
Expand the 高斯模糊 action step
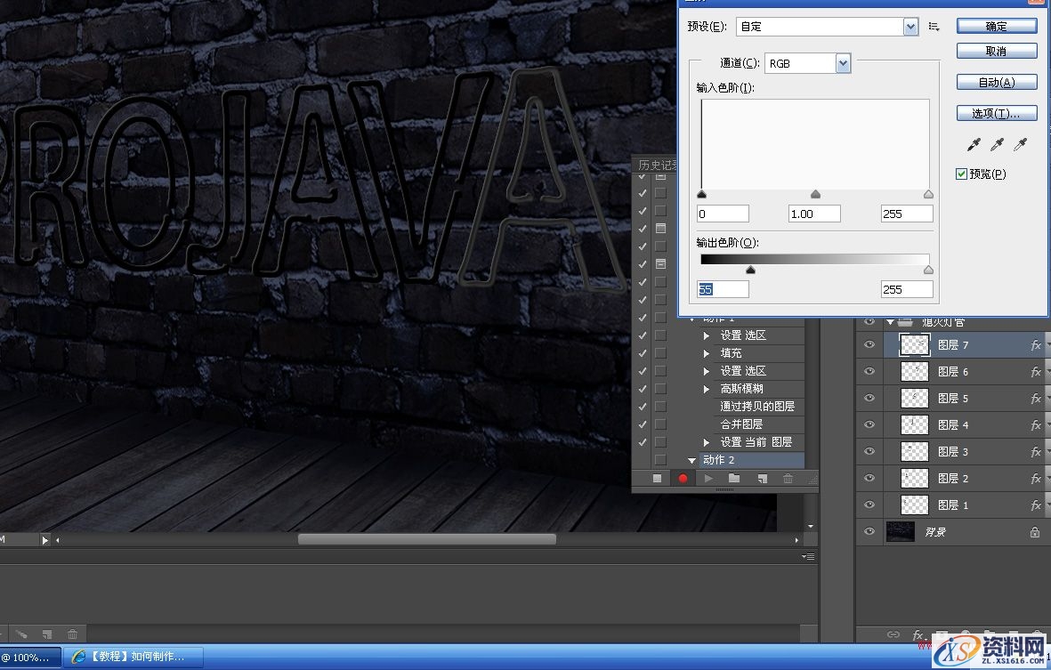(x=707, y=389)
